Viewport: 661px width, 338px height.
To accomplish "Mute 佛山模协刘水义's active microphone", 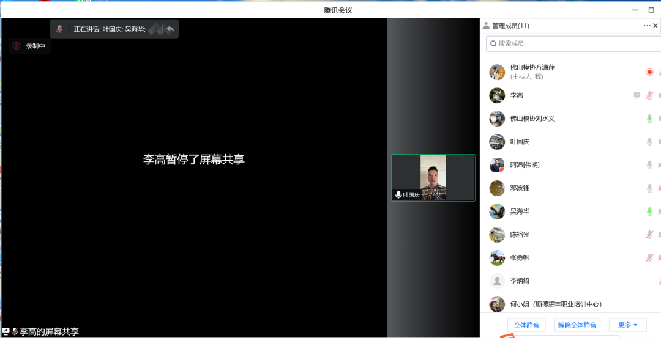I will pos(649,119).
